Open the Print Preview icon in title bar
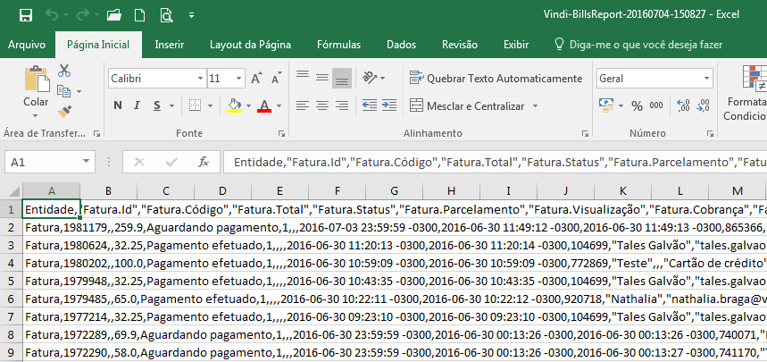The height and width of the screenshot is (362, 767). tap(166, 15)
